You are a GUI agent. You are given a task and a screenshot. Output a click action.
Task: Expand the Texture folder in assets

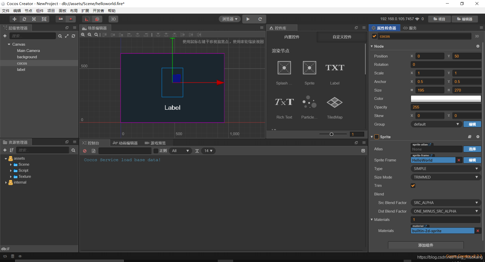pyautogui.click(x=11, y=177)
